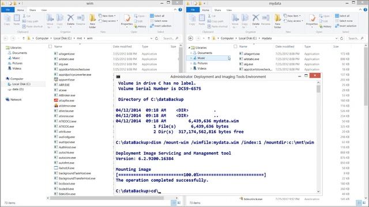Click New folder icon in mydata window
The height and width of the screenshot is (207, 369).
point(278,21)
